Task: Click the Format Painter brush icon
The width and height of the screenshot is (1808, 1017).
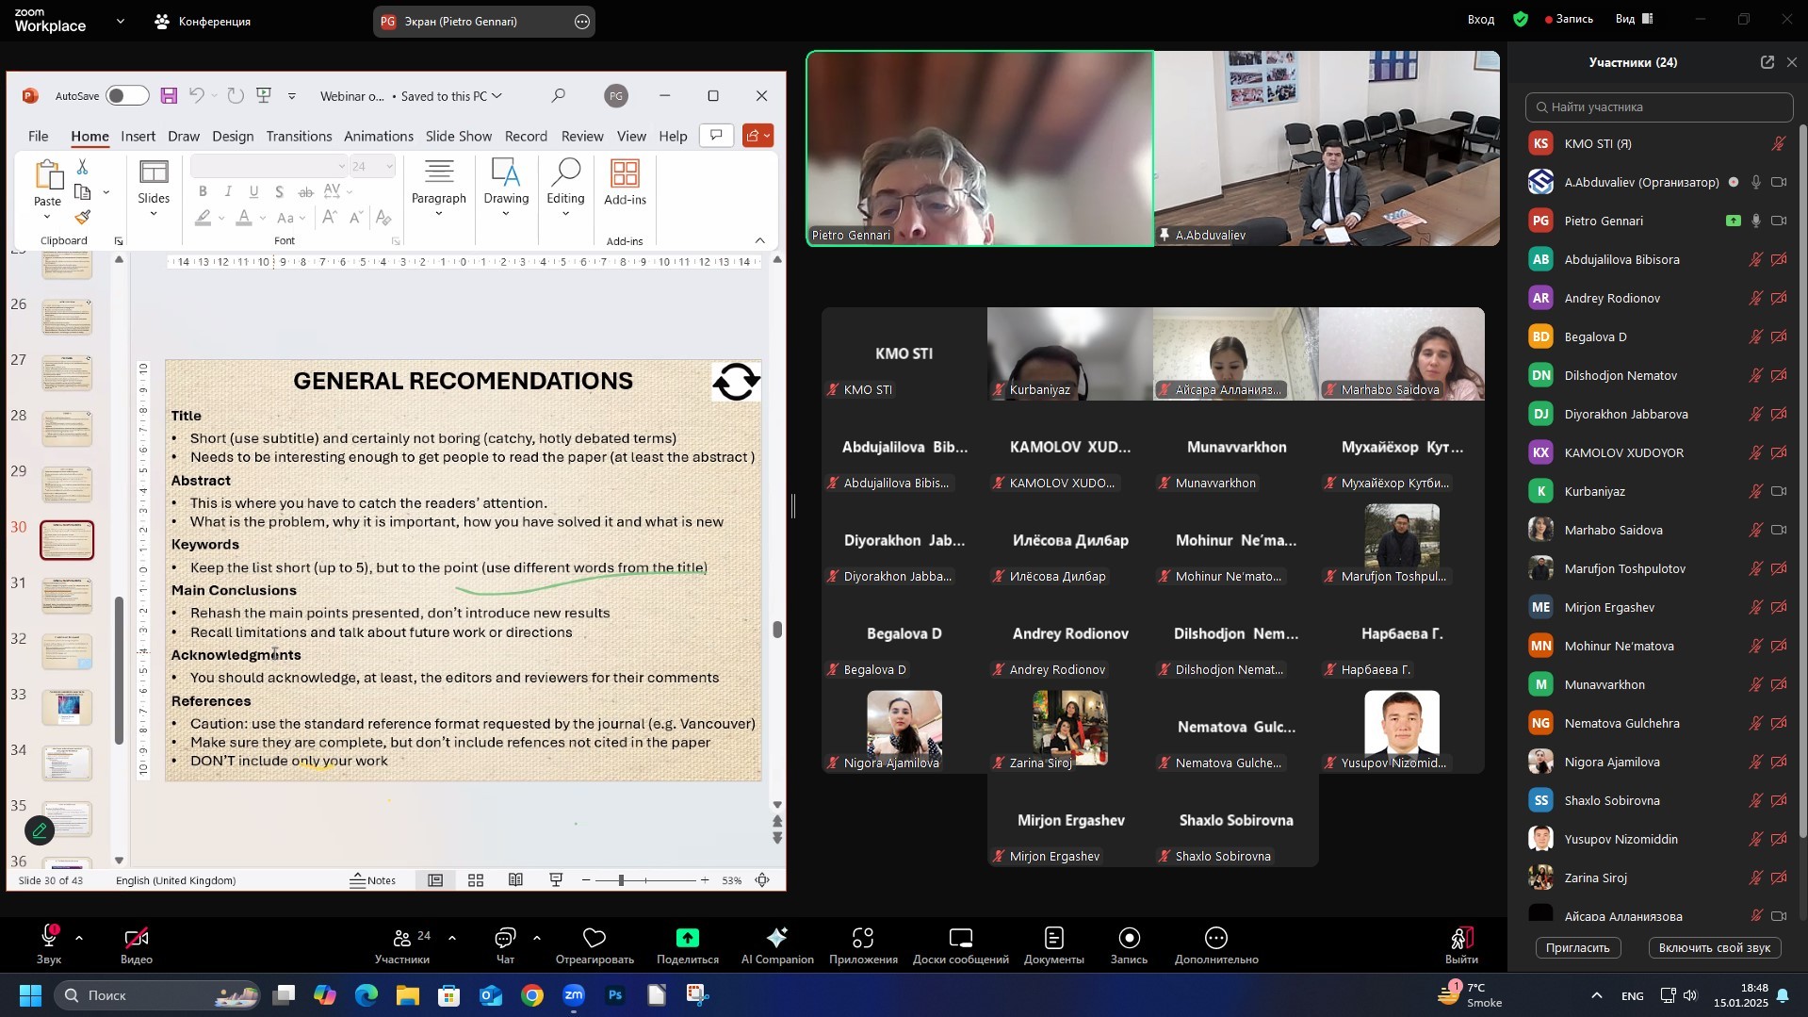Action: point(83,218)
